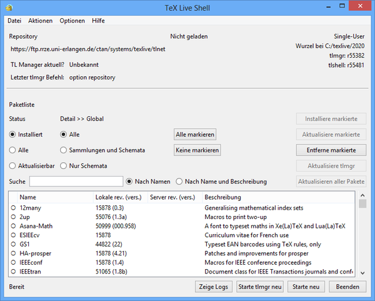Mark the ESIEEcv package circle
This screenshot has height=301, width=375.
pyautogui.click(x=13, y=235)
